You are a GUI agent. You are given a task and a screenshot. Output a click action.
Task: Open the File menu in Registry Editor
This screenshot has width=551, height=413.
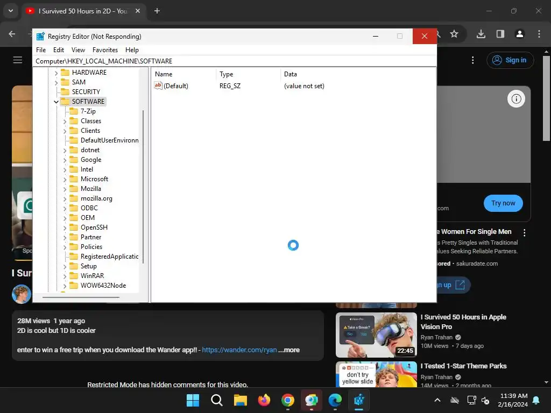[41, 50]
